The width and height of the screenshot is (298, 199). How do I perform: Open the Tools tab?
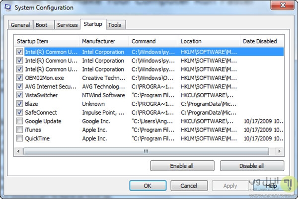pyautogui.click(x=114, y=25)
